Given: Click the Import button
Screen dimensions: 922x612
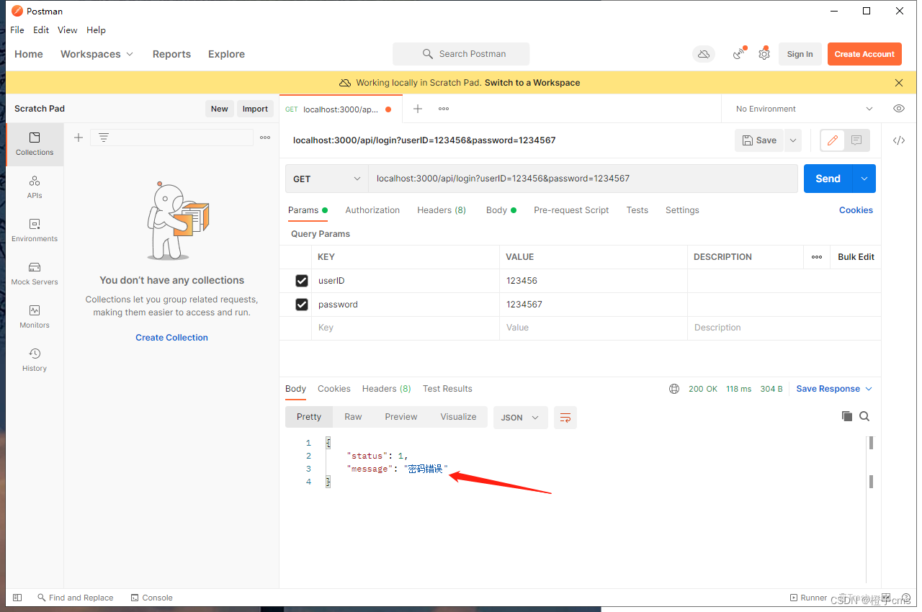Looking at the screenshot, I should [255, 109].
